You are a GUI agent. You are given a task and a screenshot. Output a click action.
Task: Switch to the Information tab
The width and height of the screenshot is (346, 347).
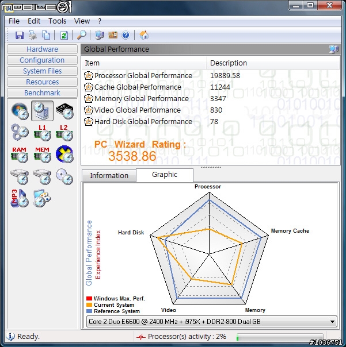(x=109, y=176)
